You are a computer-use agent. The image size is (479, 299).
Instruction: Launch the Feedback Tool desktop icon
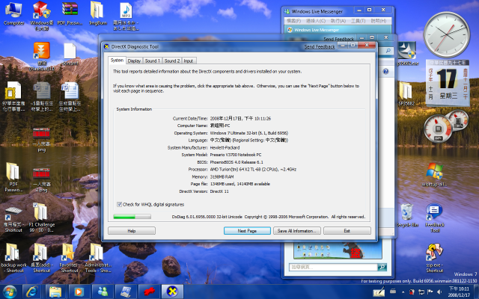pyautogui.click(x=434, y=218)
